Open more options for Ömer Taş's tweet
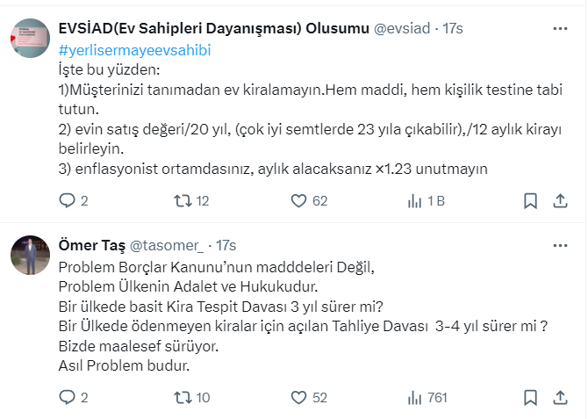588x419 pixels. click(559, 243)
